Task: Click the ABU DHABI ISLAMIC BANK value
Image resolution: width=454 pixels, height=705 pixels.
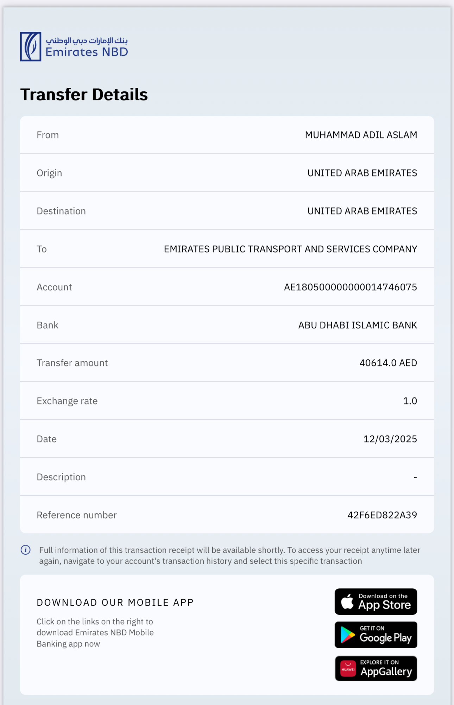Action: (x=358, y=325)
